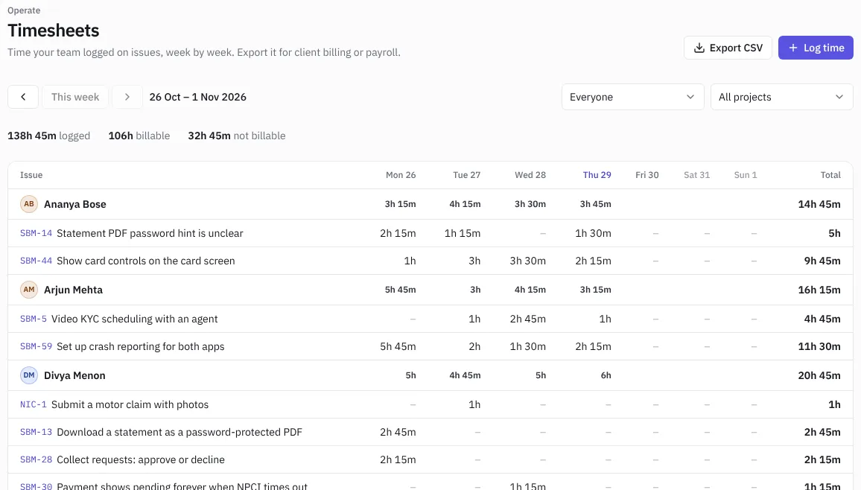The image size is (861, 490).
Task: Select 'Video KYC scheduling with an agent'
Action: pyautogui.click(x=135, y=319)
